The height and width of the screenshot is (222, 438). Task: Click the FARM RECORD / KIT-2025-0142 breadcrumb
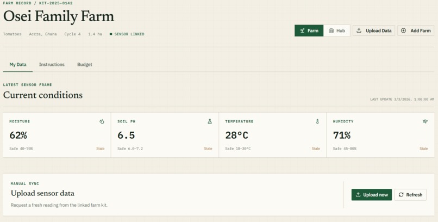tap(37, 3)
